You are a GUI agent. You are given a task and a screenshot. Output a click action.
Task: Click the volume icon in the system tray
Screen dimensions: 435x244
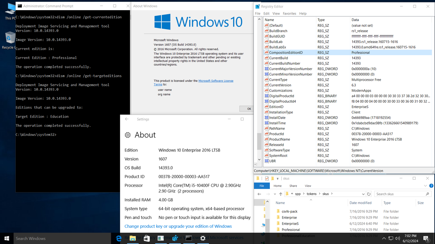pos(398,238)
